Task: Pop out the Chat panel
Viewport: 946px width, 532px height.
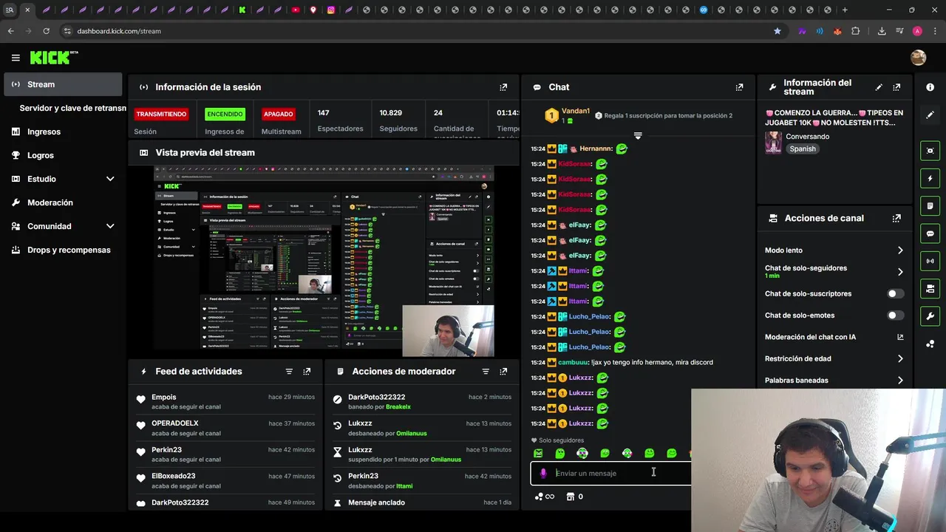Action: point(739,87)
